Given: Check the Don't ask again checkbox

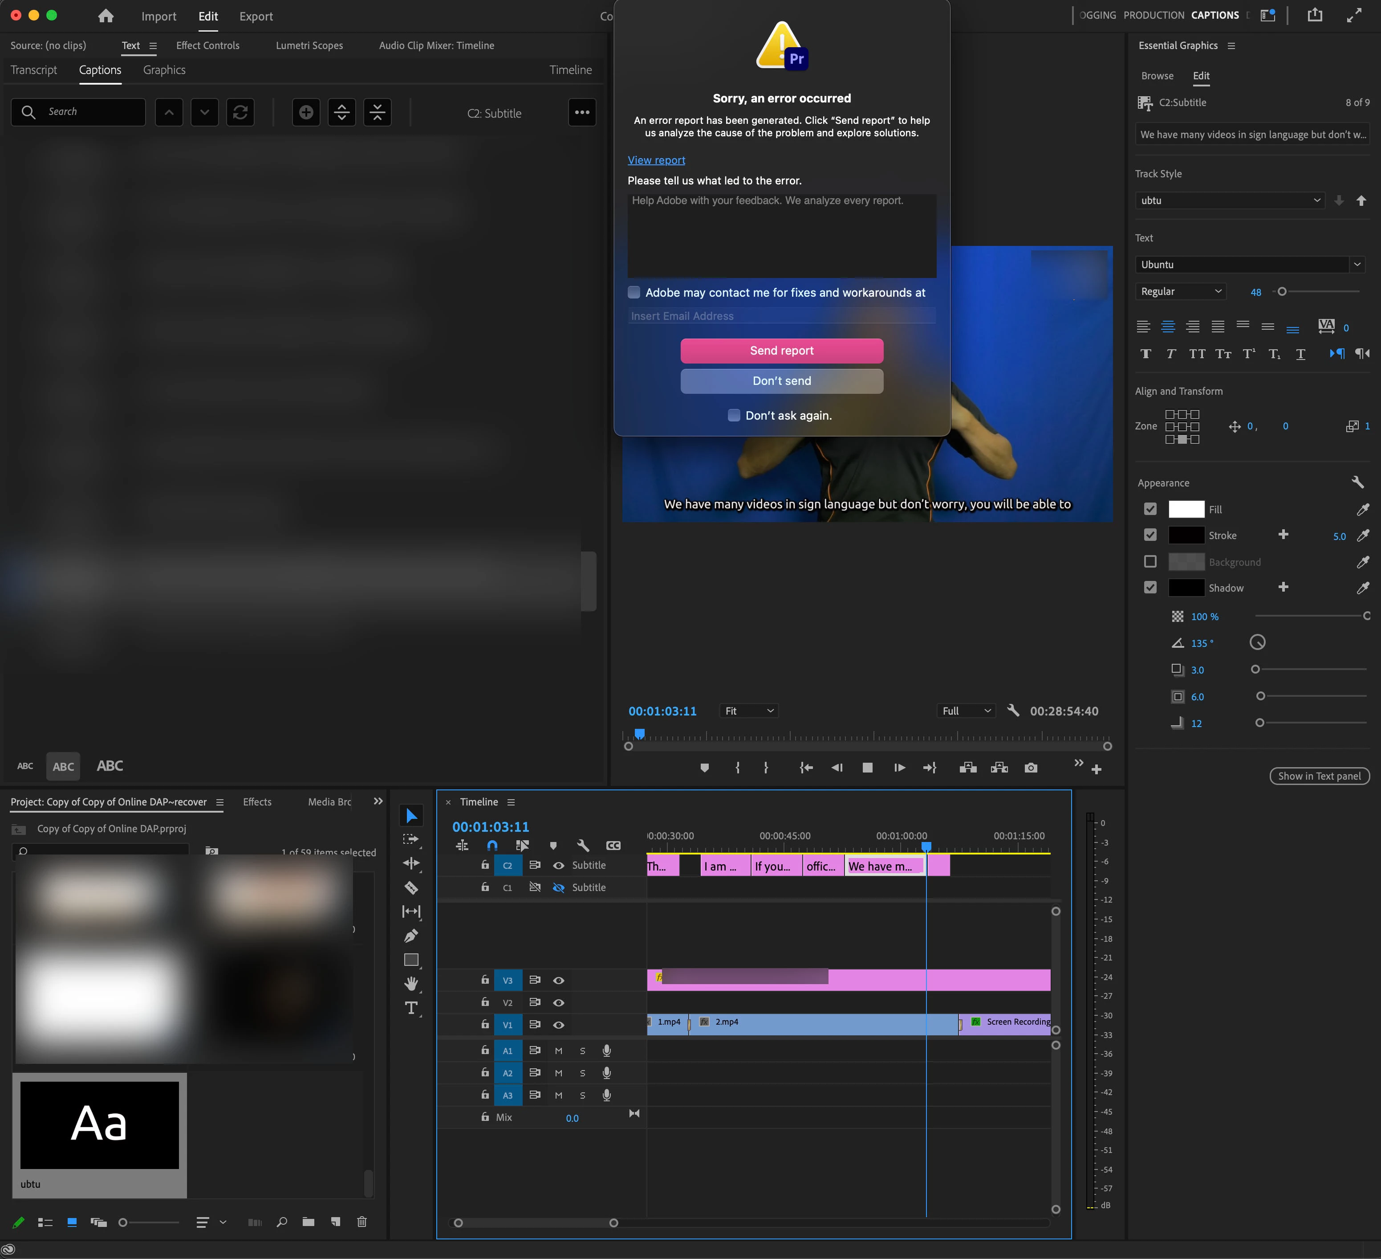Looking at the screenshot, I should (734, 415).
